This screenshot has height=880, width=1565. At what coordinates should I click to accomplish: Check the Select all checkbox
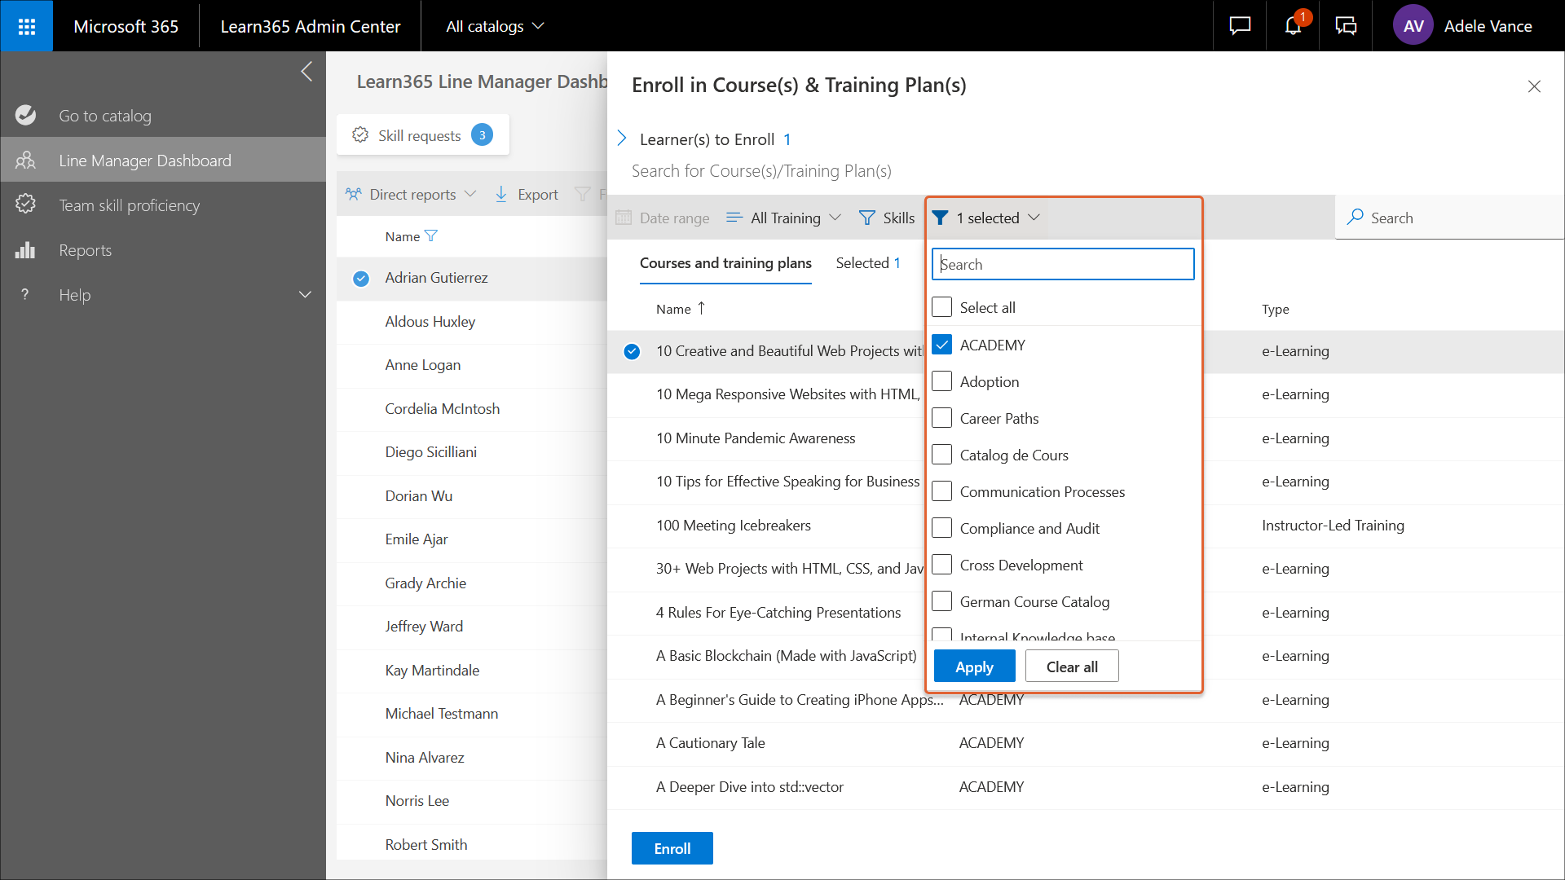941,307
